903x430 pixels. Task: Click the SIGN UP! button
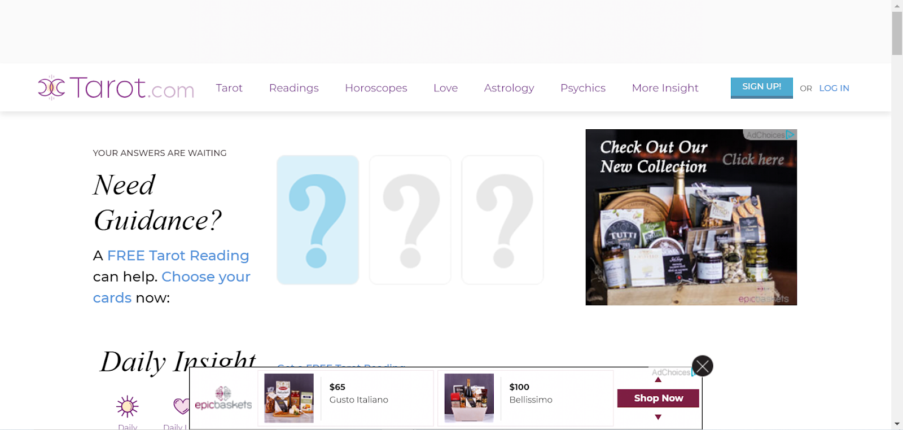click(x=762, y=87)
